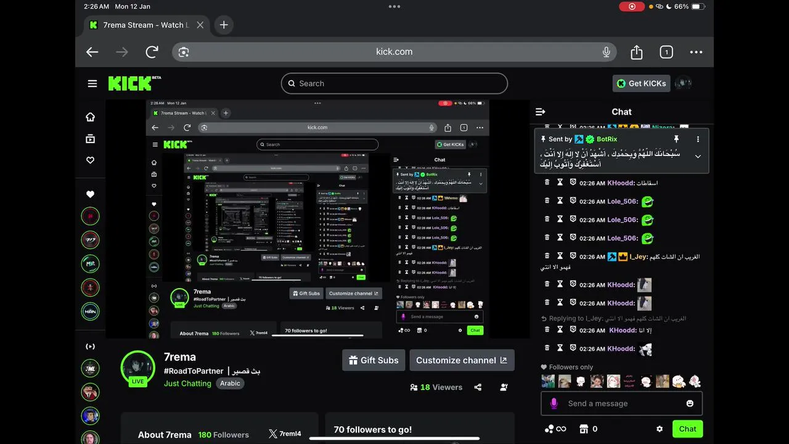
Task: Click the Arabic language tag
Action: [x=230, y=383]
